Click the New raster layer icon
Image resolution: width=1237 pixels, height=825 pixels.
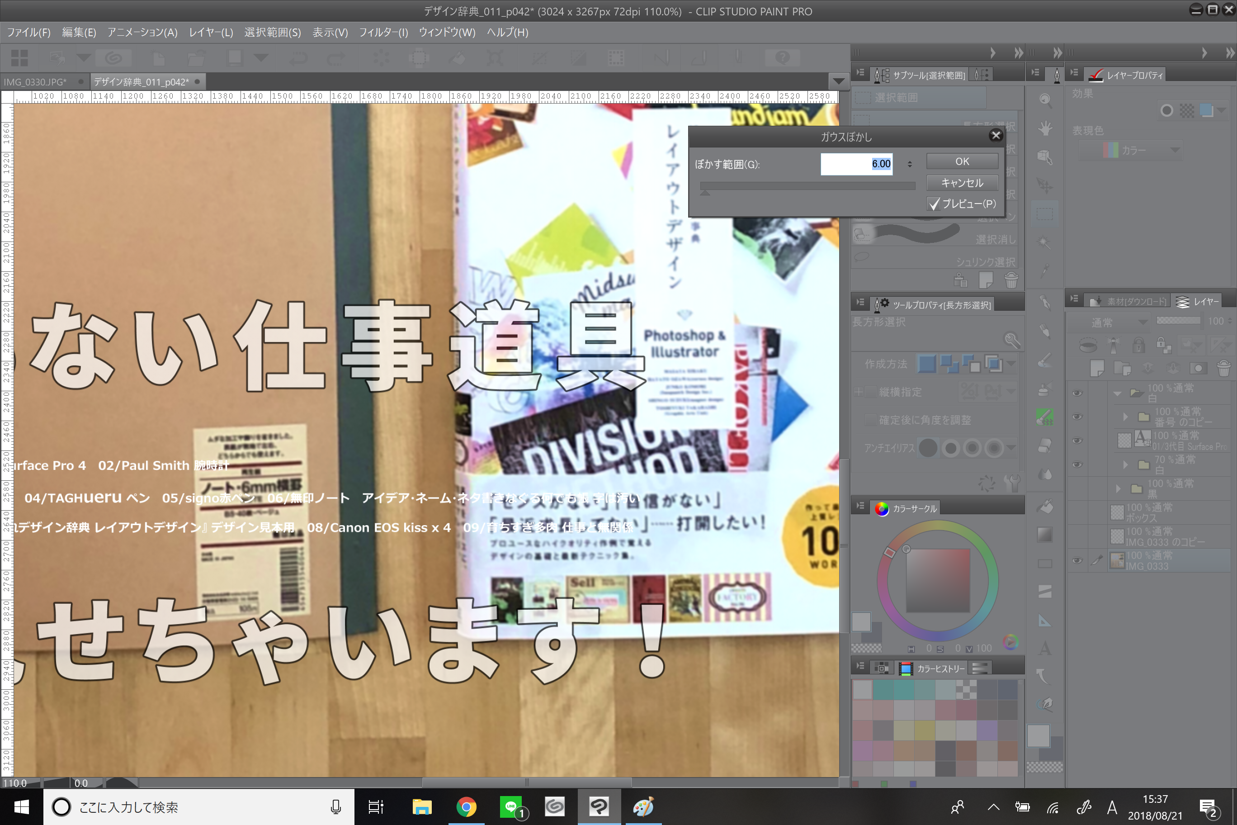coord(1098,368)
